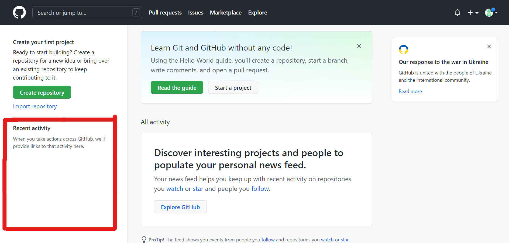The width and height of the screenshot is (509, 243).
Task: Click the slash shortcut key icon in search
Action: [x=136, y=12]
